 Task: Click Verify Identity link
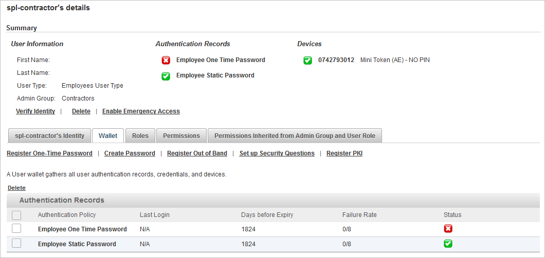pyautogui.click(x=35, y=111)
